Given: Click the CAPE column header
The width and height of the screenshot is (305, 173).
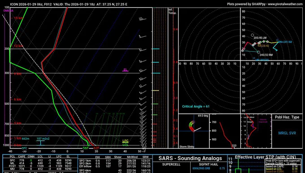Looking at the screenshot, I should pos(22,157).
